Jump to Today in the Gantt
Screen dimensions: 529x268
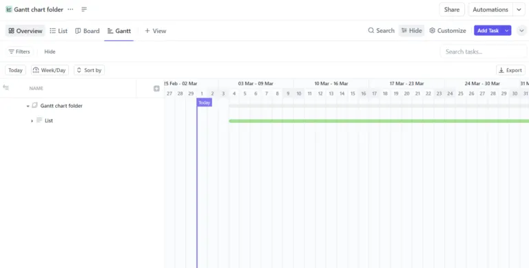16,70
